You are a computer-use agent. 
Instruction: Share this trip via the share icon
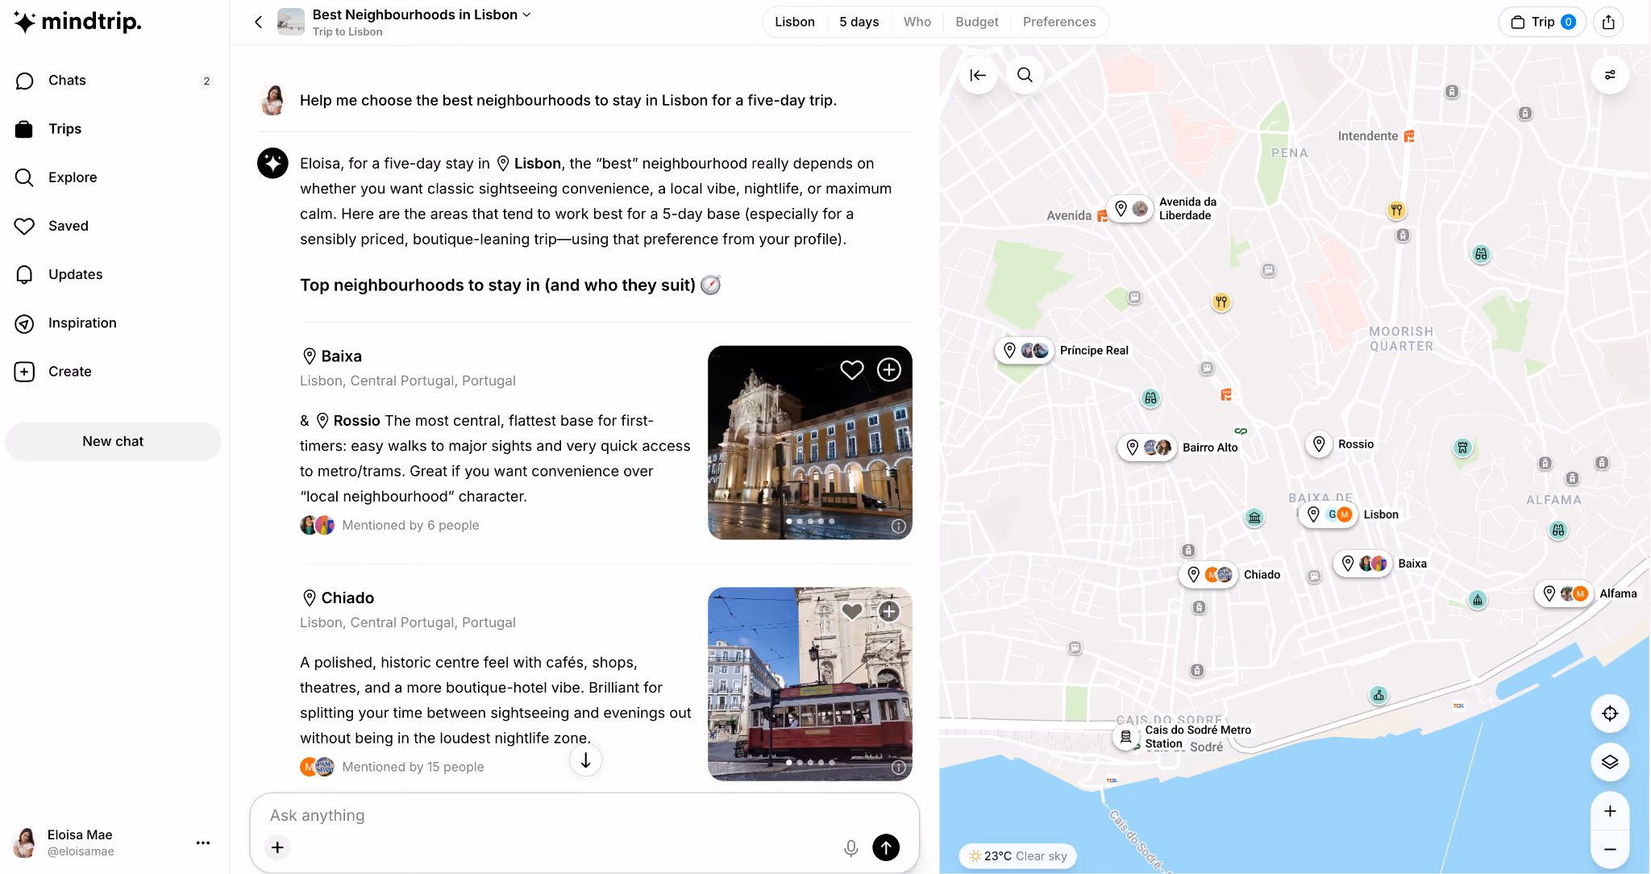1608,22
